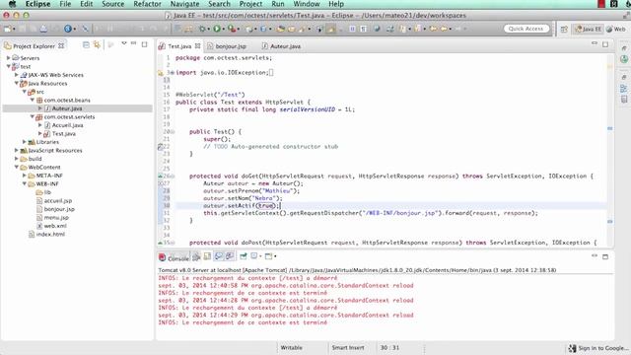
Task: Select Accueil.java in the tree
Action: click(68, 125)
